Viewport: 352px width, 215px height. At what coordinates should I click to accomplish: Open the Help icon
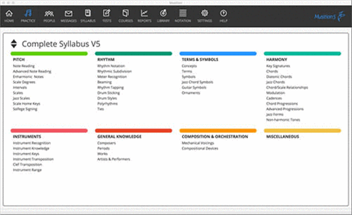pyautogui.click(x=223, y=13)
